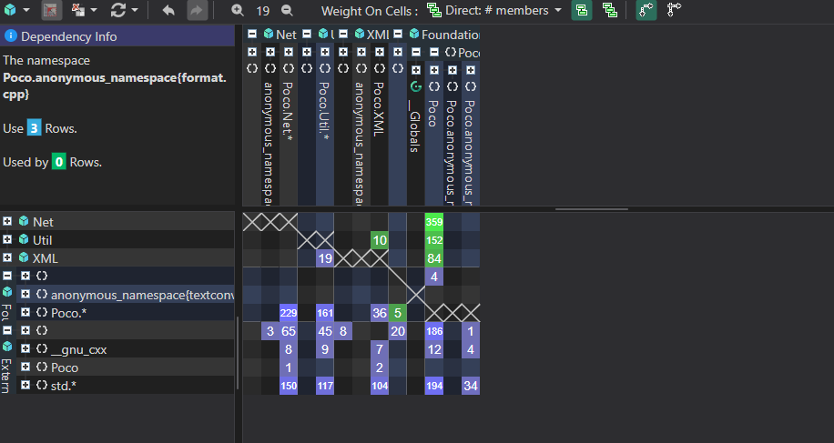This screenshot has height=443, width=834.
Task: Click the refresh circular arrows icon
Action: (x=118, y=10)
